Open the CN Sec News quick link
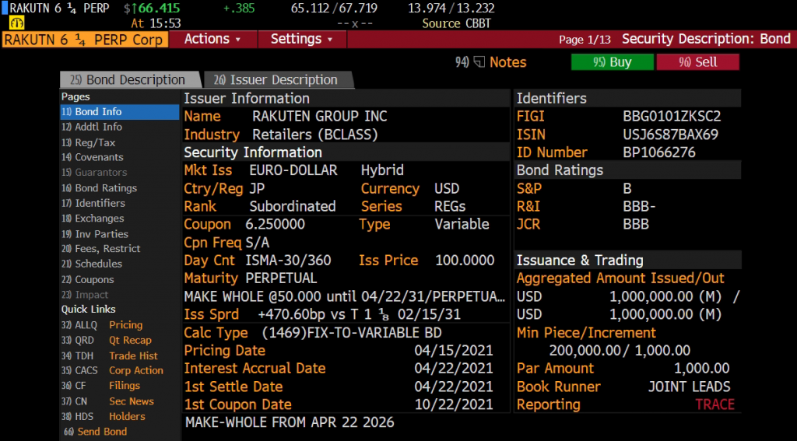The image size is (797, 441). tap(107, 401)
